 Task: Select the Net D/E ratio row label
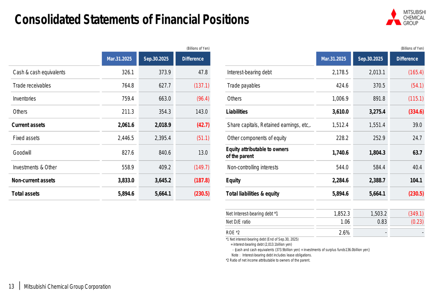(238, 222)
